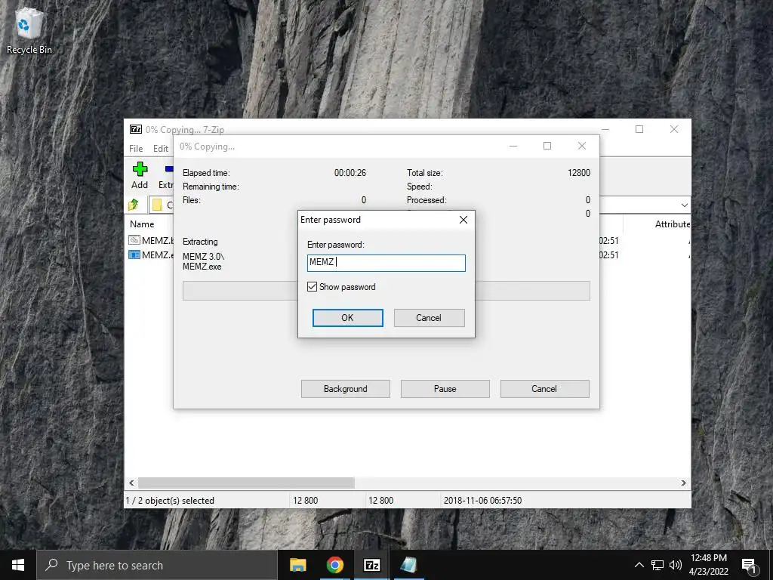Open the Edit menu in 7-Zip

(161, 149)
